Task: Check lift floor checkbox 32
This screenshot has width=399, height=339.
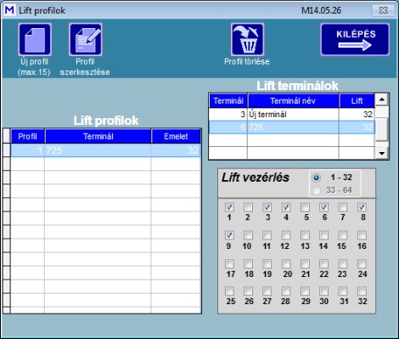Action: (362, 291)
